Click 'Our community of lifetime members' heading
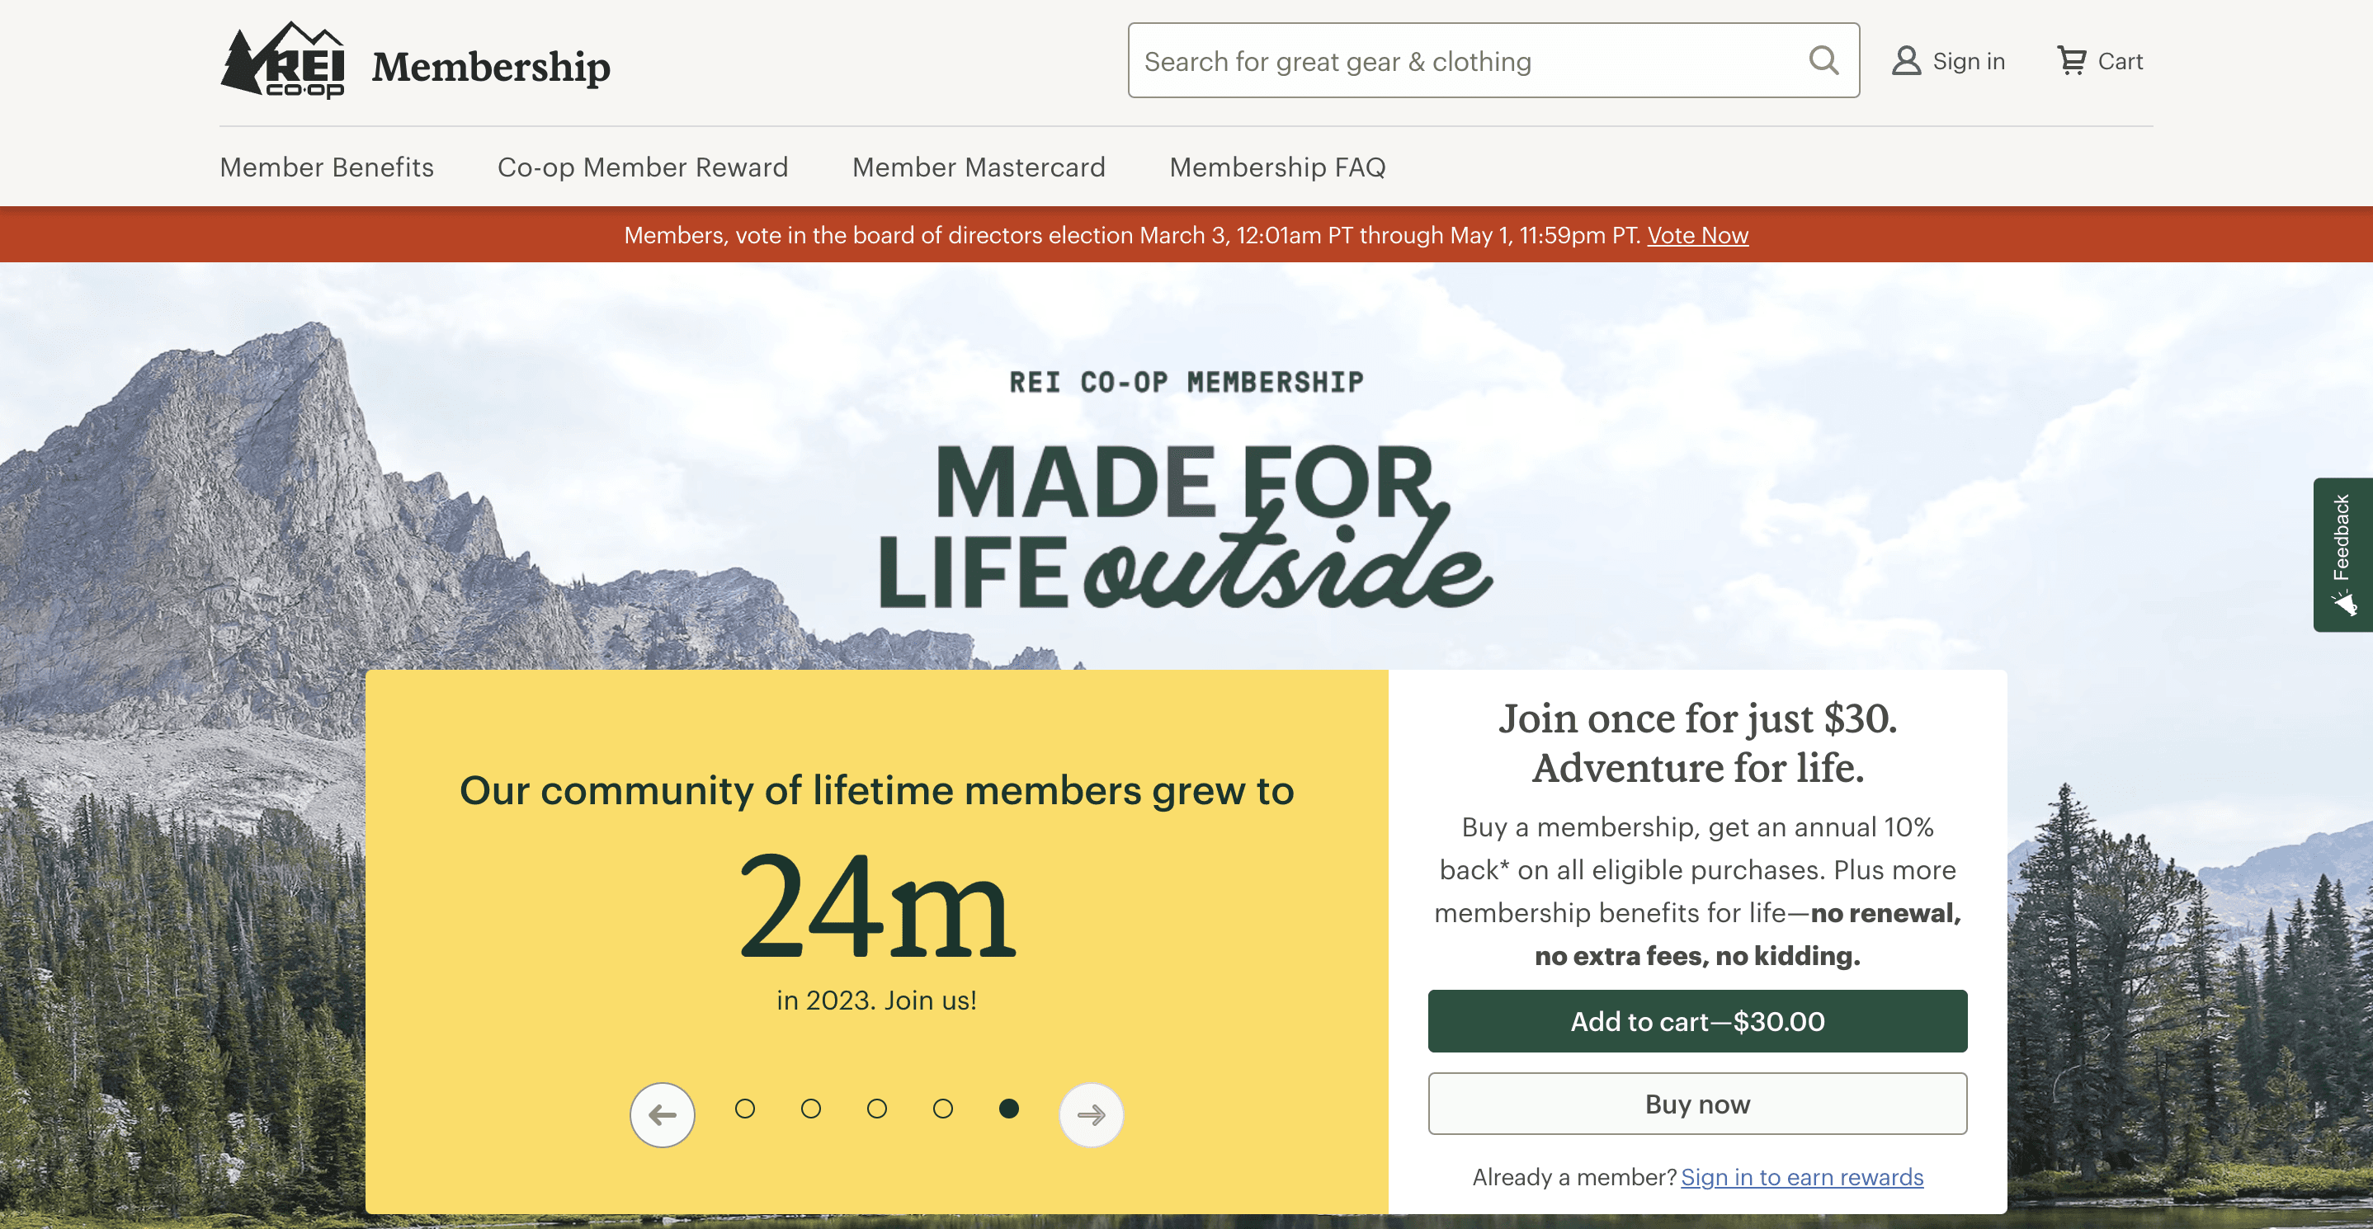 [877, 791]
